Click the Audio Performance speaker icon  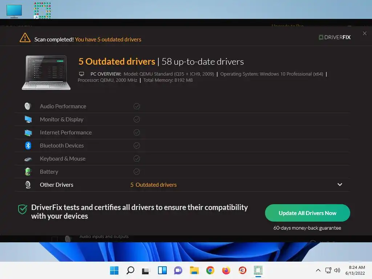(x=28, y=106)
